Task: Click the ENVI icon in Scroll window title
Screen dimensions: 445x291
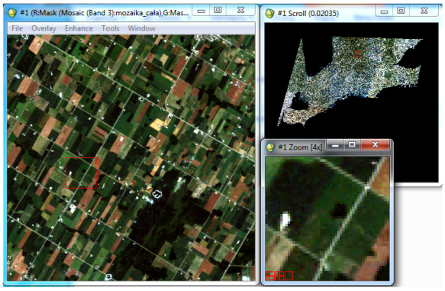Action: tap(269, 13)
